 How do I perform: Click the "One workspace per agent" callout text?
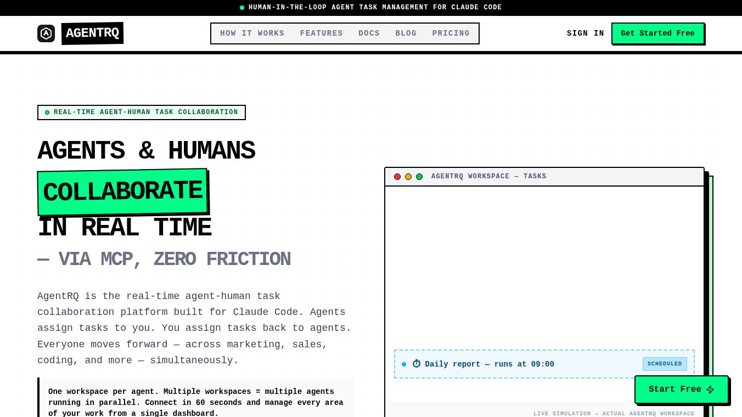196,402
